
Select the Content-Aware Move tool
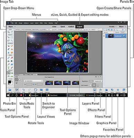pos(9,76)
